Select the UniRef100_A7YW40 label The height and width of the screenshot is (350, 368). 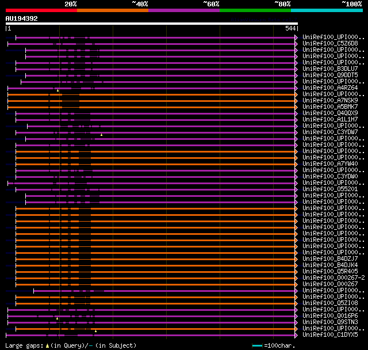(330, 163)
